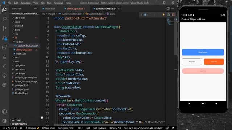Open the Run menu
The height and width of the screenshot is (130, 232).
click(x=49, y=3)
